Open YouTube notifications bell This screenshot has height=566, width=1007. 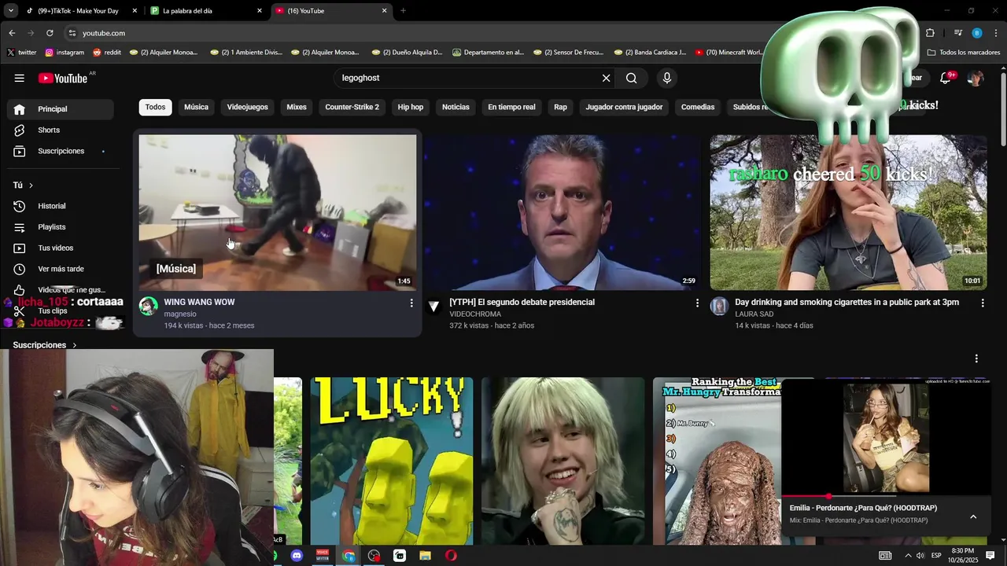(x=946, y=78)
